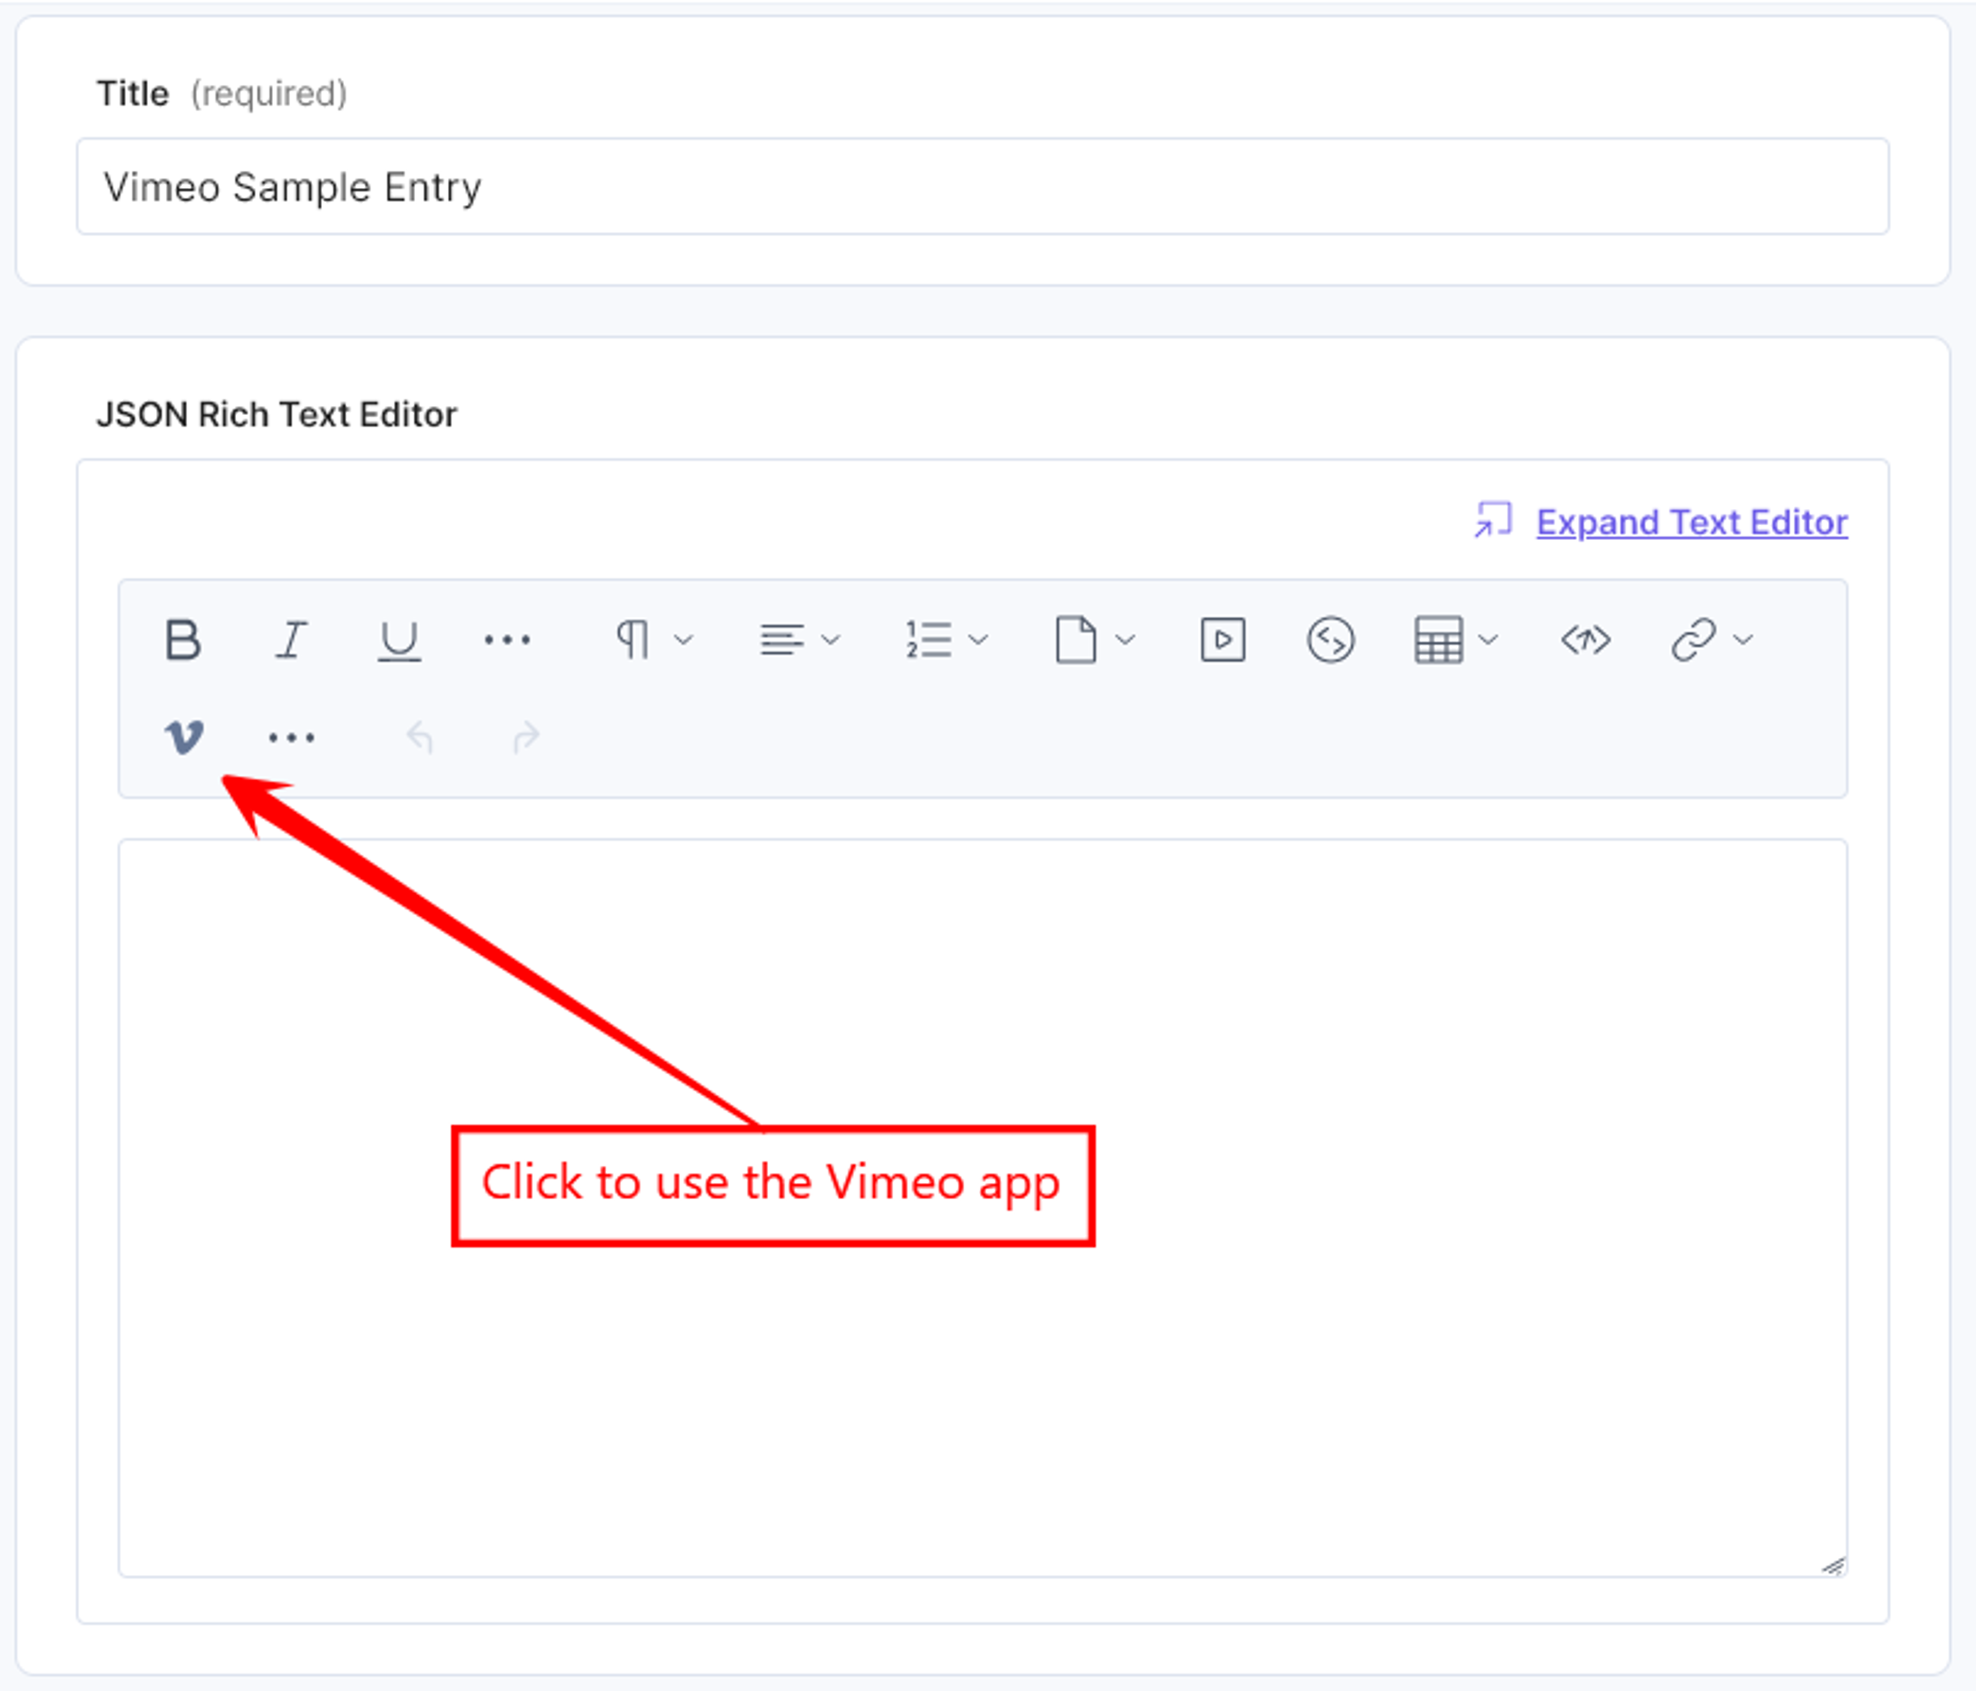The width and height of the screenshot is (1976, 1691).
Task: Insert a link with the chain icon
Action: pos(1693,639)
